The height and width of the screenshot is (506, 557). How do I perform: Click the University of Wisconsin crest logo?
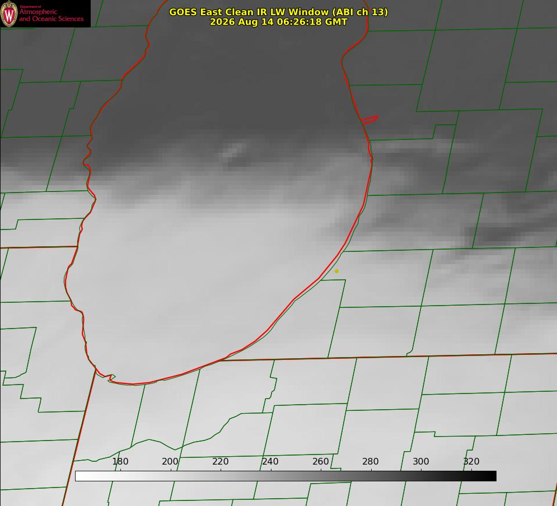(9, 13)
